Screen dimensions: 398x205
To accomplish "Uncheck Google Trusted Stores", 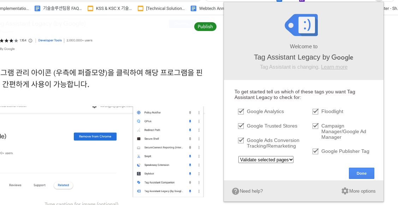I will click(241, 126).
